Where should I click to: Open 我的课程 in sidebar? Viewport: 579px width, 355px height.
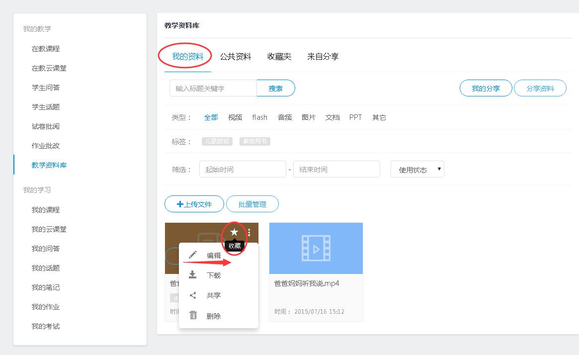45,210
